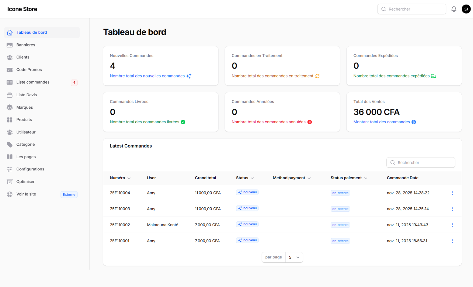Click the Voir le site globe icon
This screenshot has height=287, width=473.
click(10, 194)
